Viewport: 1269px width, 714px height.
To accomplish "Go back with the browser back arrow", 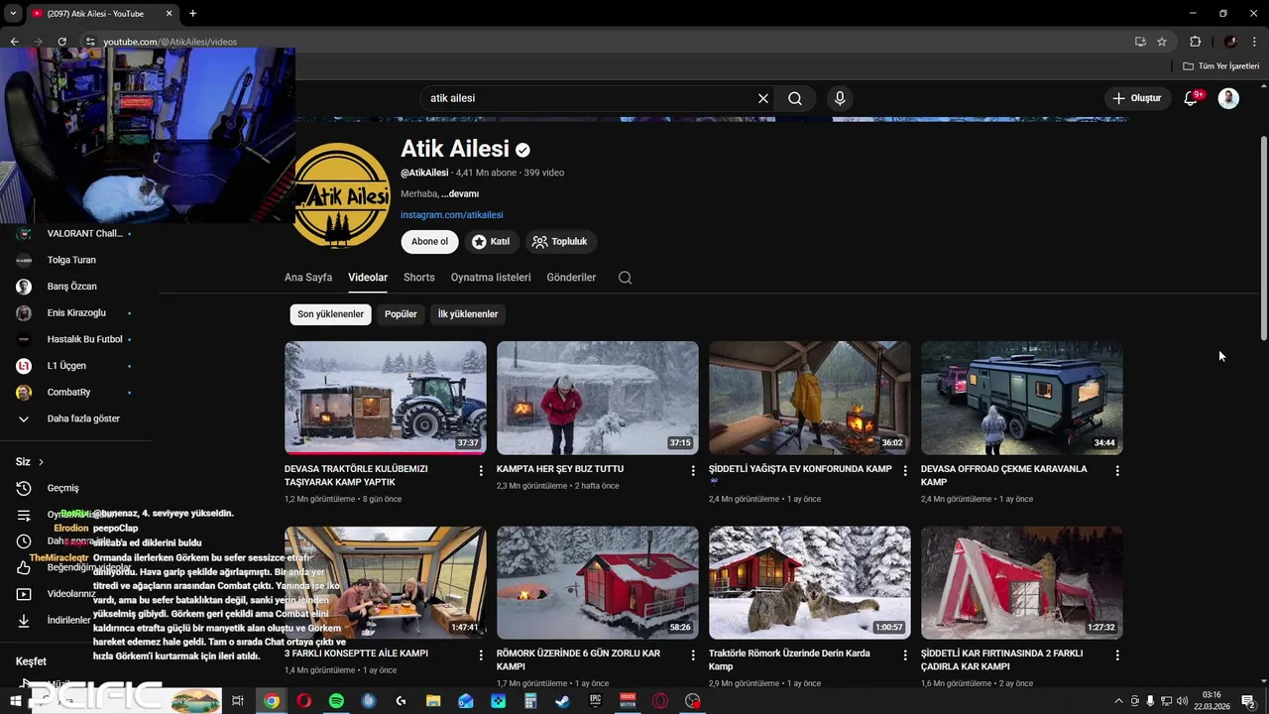I will (14, 42).
